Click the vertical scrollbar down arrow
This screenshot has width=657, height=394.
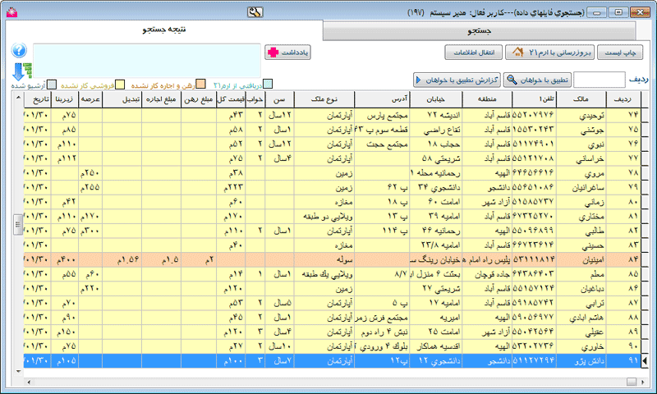(x=18, y=371)
